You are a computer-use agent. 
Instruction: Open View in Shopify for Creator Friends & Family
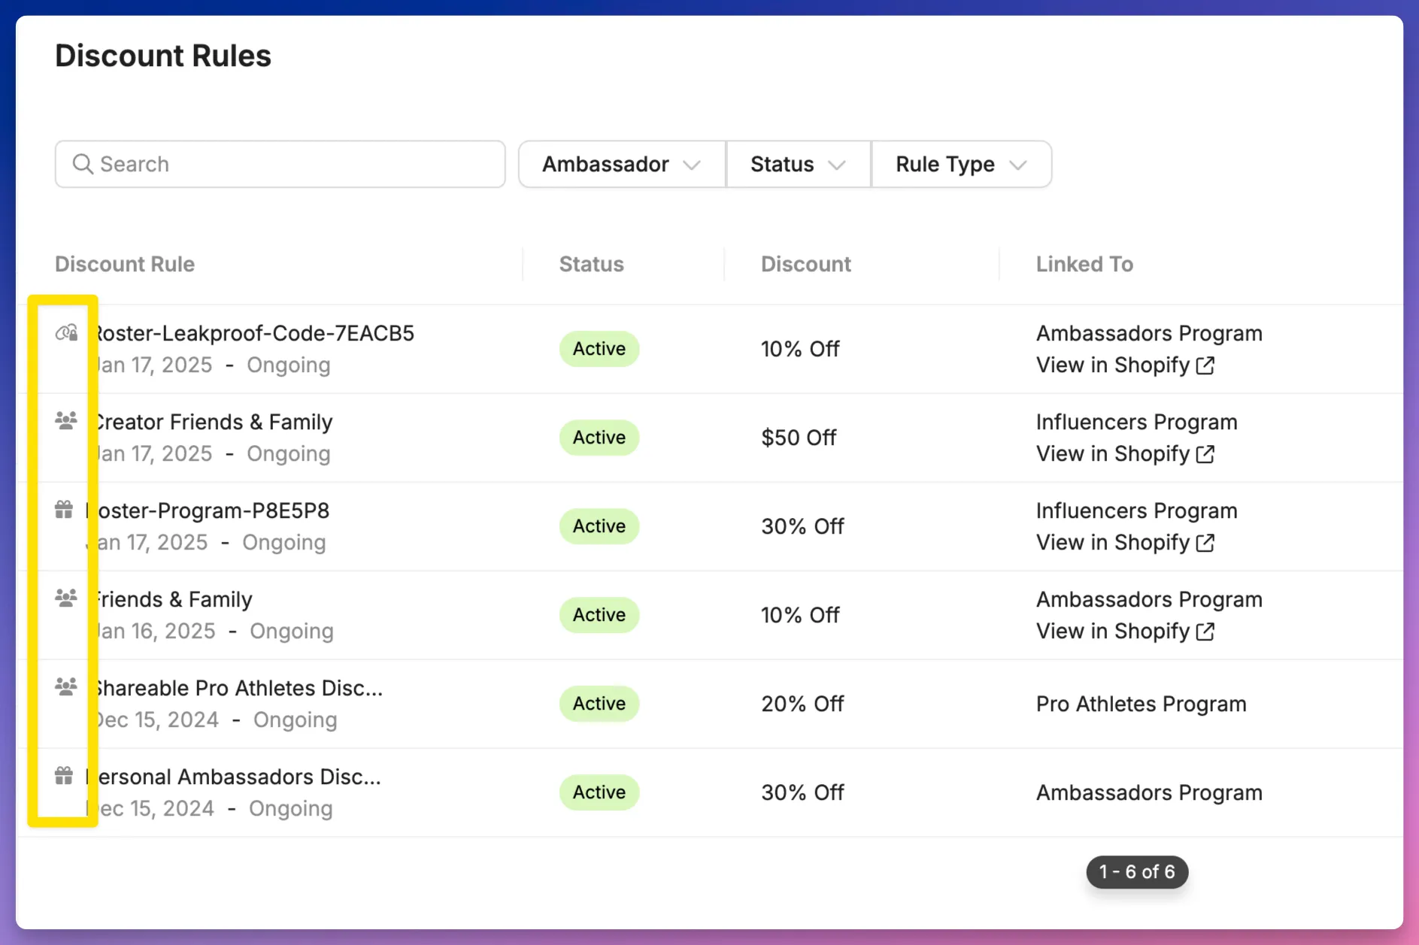tap(1125, 454)
